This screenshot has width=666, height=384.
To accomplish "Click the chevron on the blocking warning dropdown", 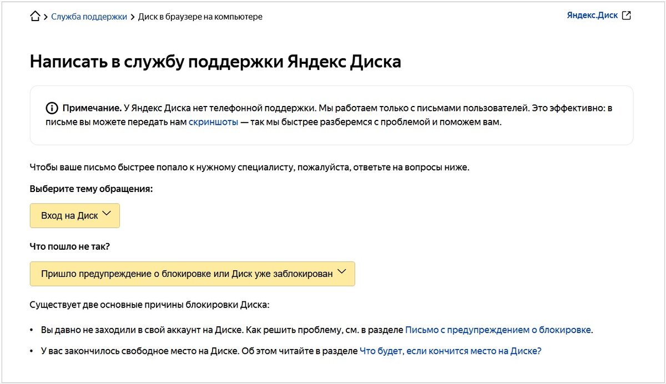I will [341, 272].
